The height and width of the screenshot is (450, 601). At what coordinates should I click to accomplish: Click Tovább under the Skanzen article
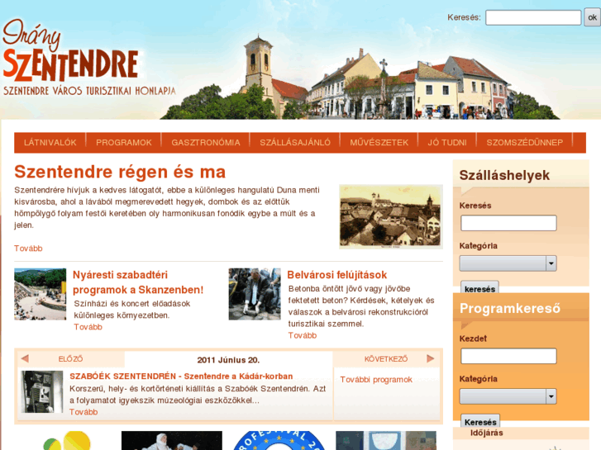click(x=88, y=327)
